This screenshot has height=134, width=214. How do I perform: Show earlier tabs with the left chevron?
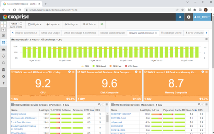pyautogui.click(x=13, y=33)
